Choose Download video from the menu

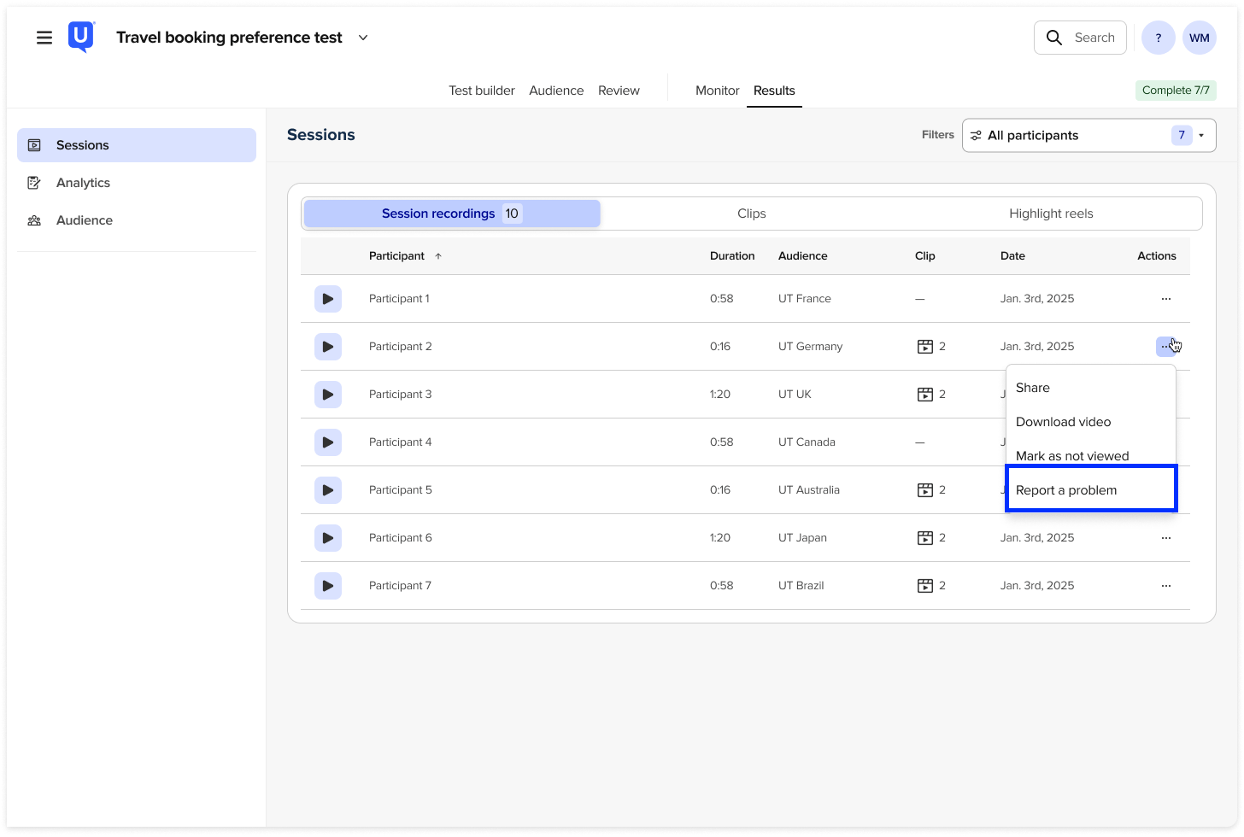[1063, 422]
